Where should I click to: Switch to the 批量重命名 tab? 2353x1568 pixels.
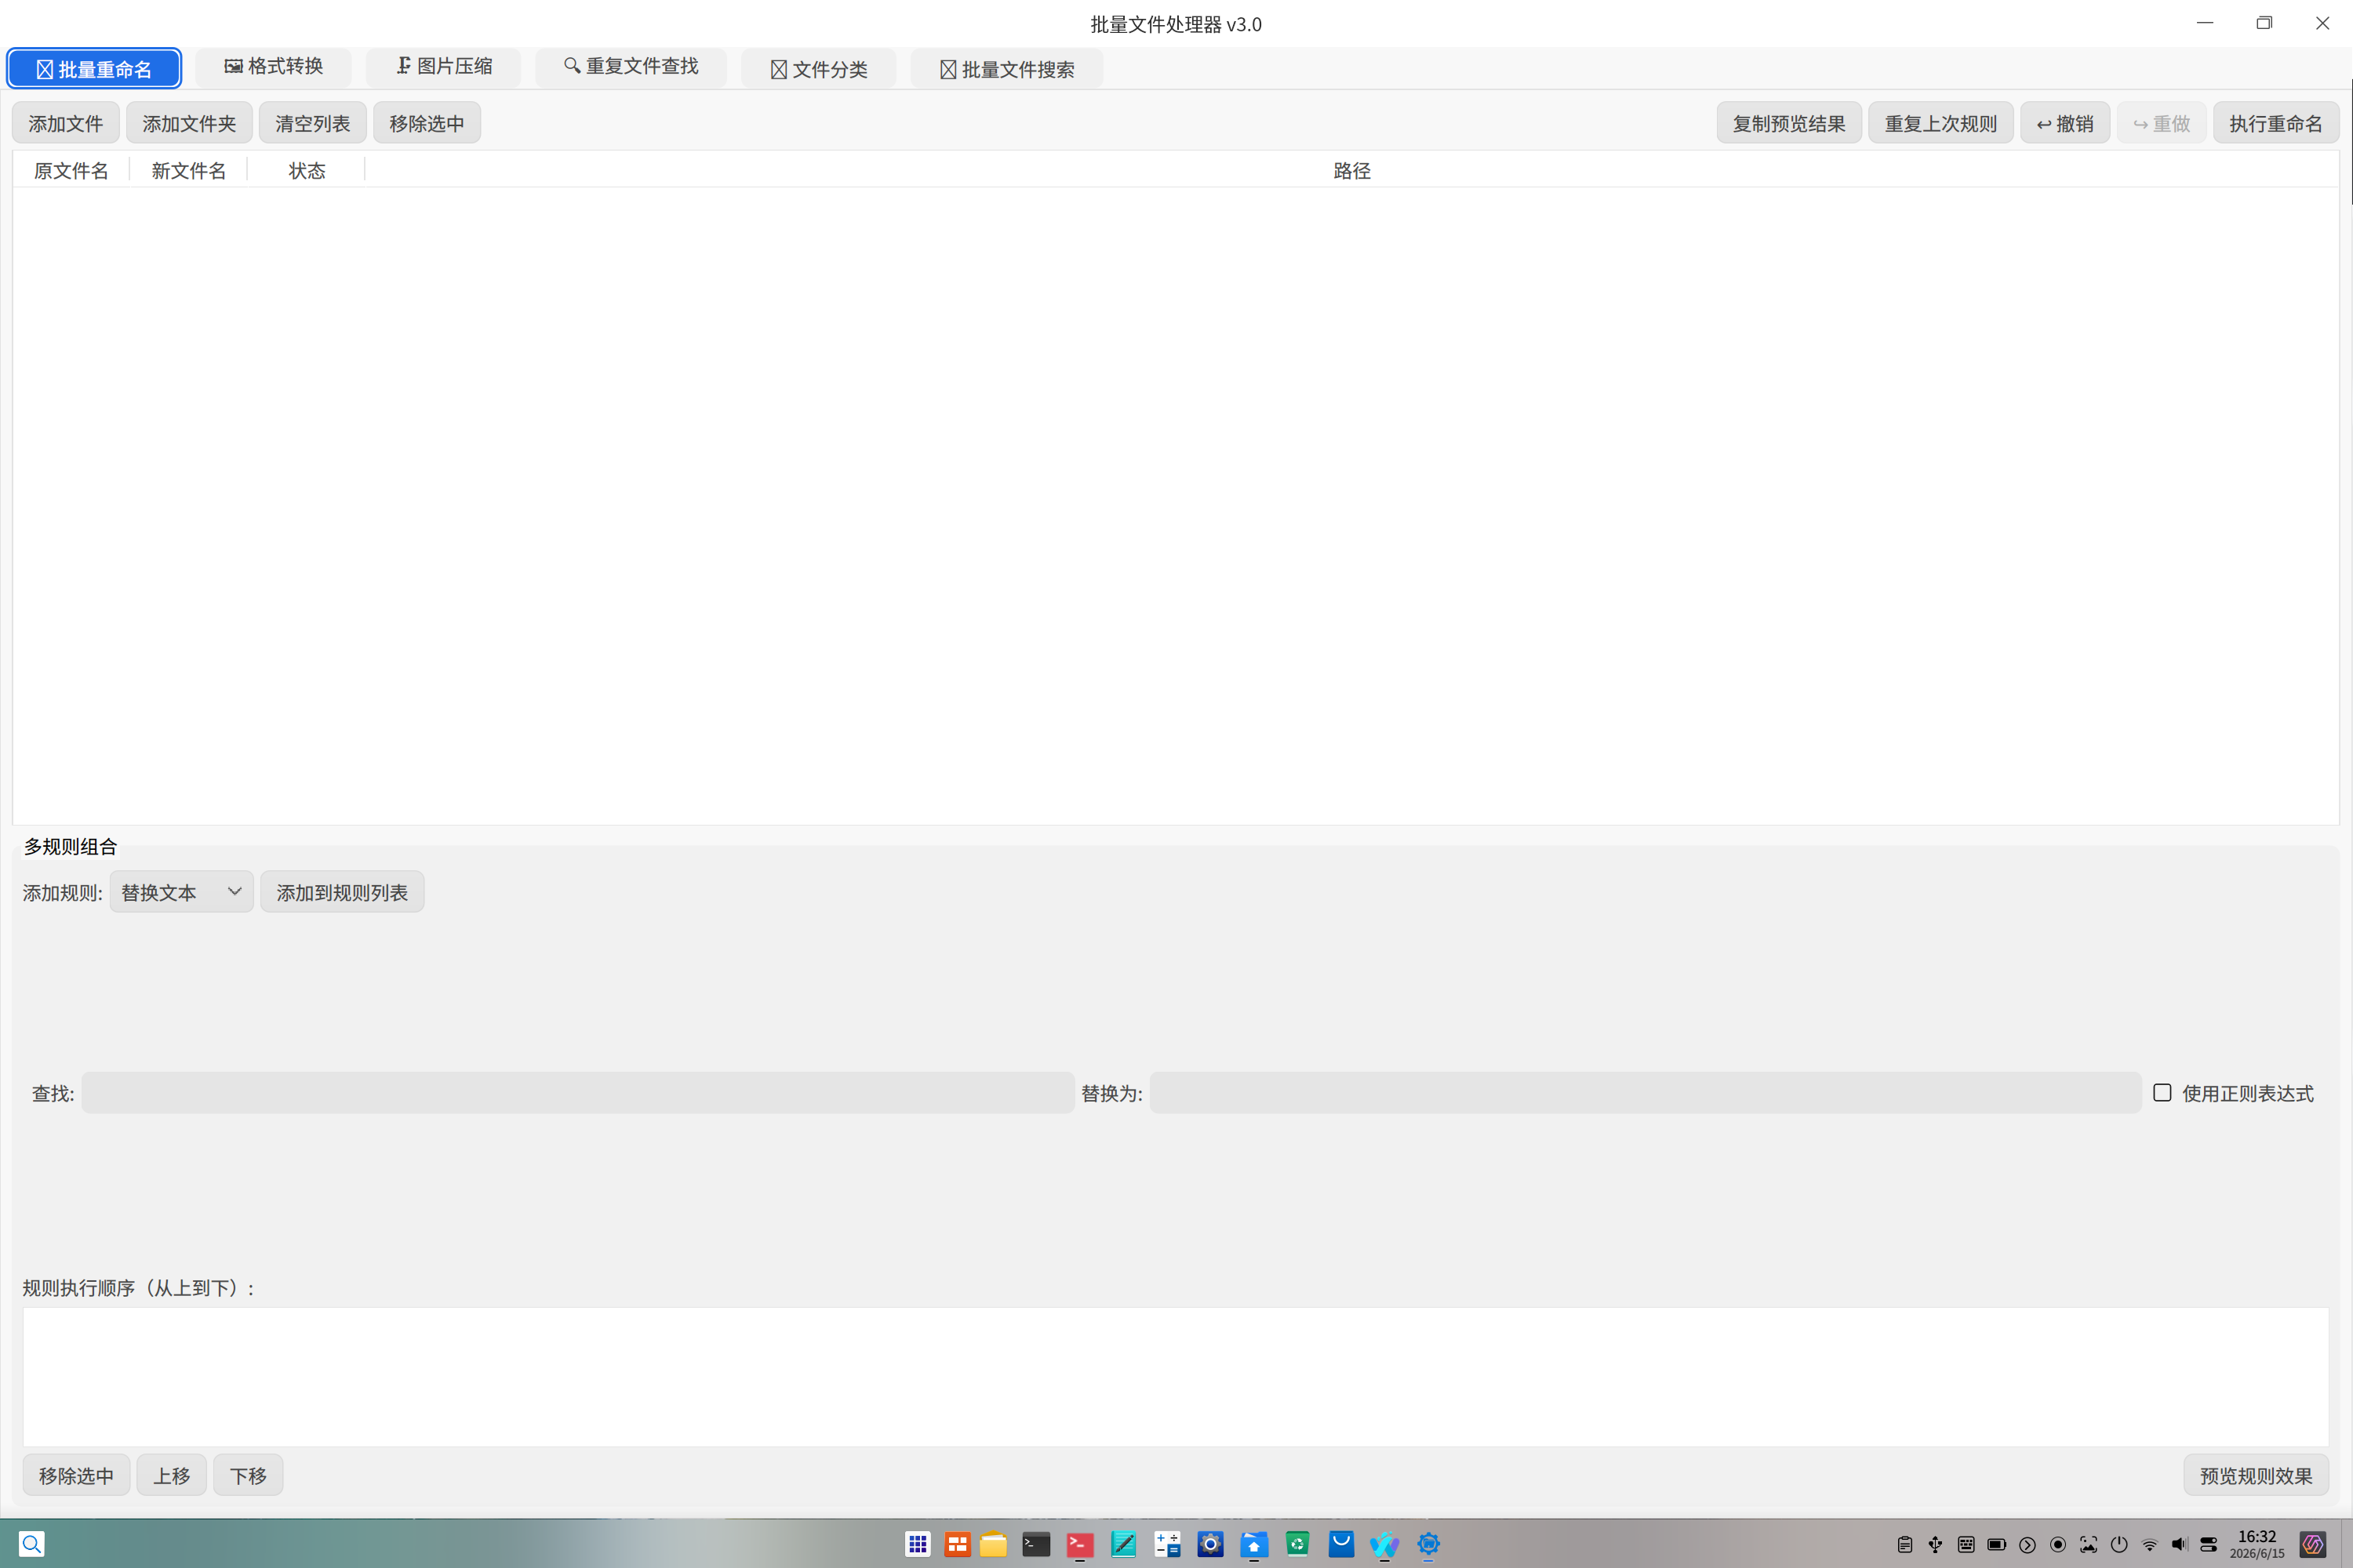94,69
